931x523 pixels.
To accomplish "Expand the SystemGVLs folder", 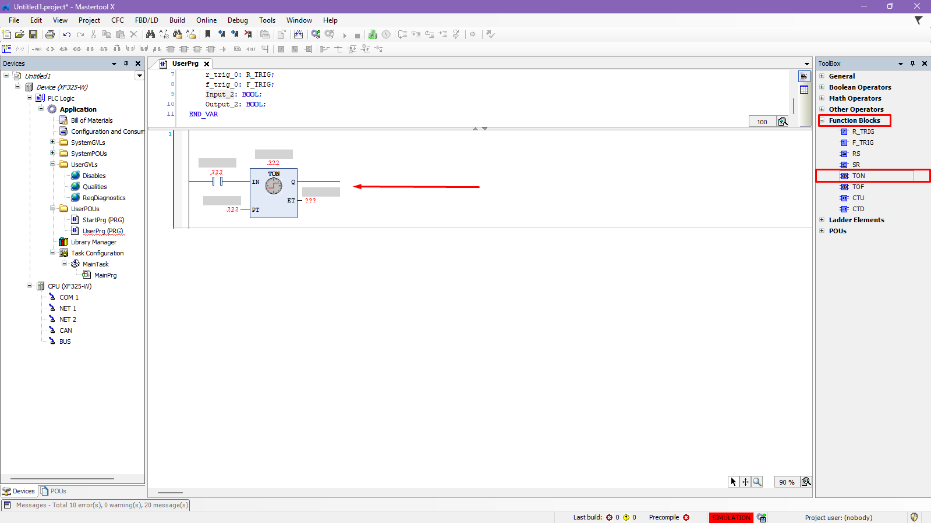I will pos(52,143).
